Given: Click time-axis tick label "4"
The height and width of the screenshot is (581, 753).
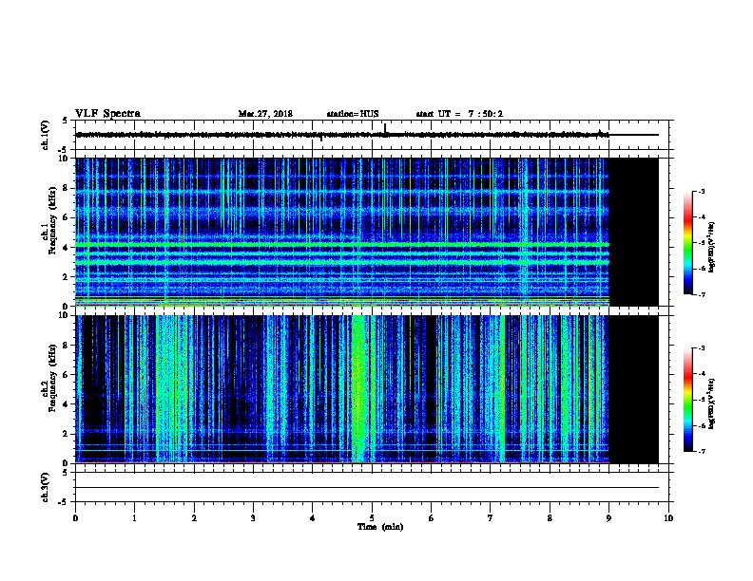Looking at the screenshot, I should 313,518.
